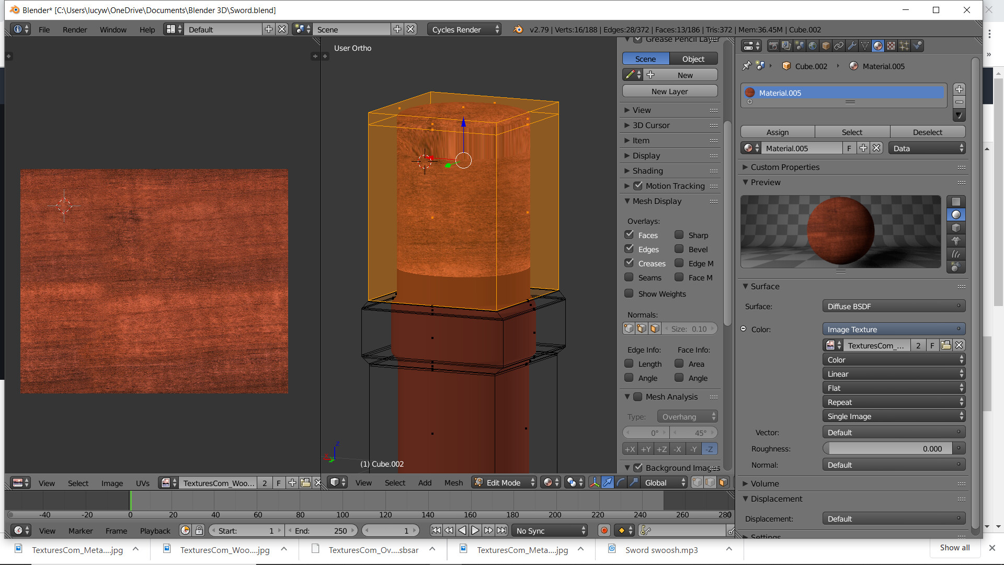This screenshot has height=565, width=1004.
Task: Click the Assign material button
Action: (x=778, y=132)
